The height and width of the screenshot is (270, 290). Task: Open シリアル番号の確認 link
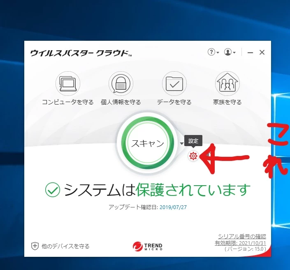[242, 236]
